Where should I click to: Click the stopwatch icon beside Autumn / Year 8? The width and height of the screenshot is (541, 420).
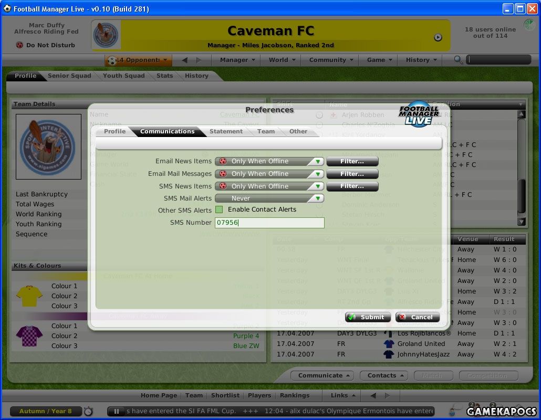click(88, 411)
